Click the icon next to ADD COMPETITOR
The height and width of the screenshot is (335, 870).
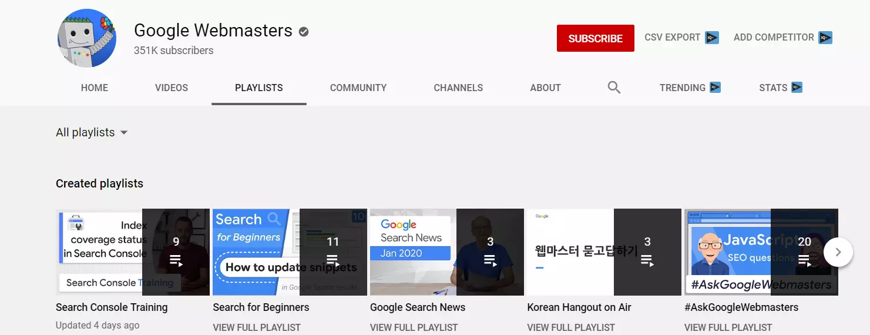point(825,38)
